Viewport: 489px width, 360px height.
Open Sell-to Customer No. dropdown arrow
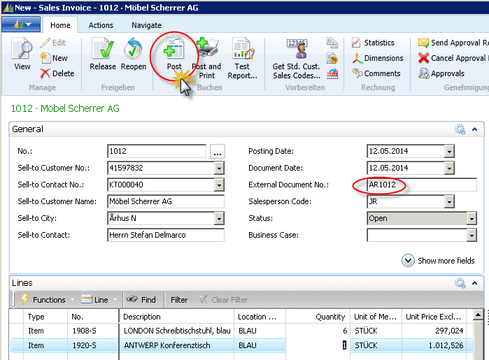(x=219, y=168)
